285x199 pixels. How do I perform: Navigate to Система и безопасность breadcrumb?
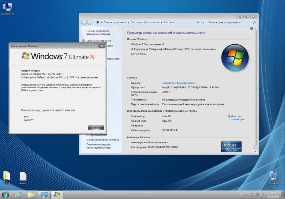click(145, 22)
